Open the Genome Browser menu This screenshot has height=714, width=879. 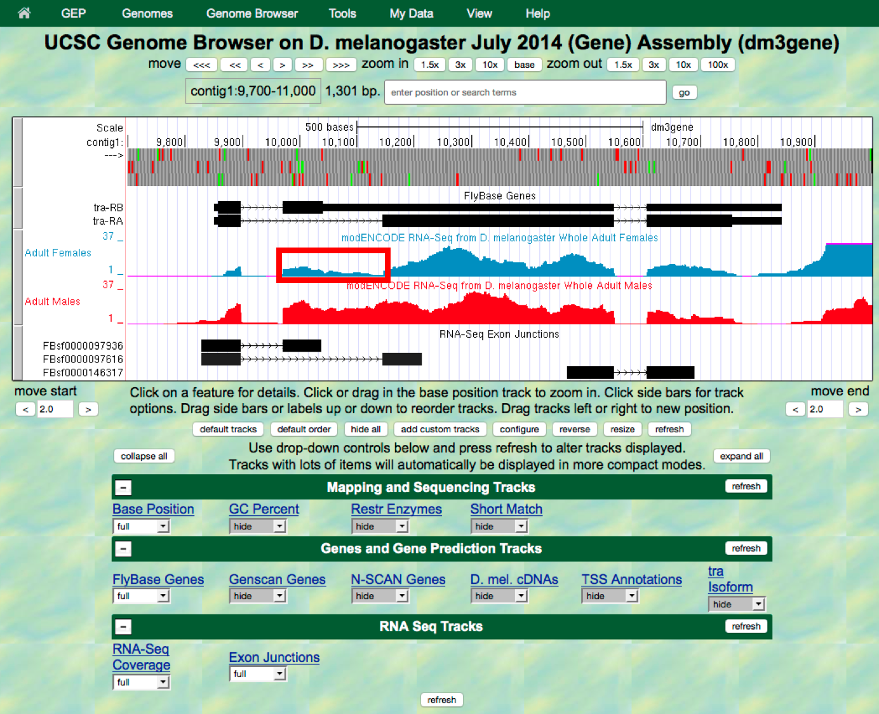click(252, 13)
